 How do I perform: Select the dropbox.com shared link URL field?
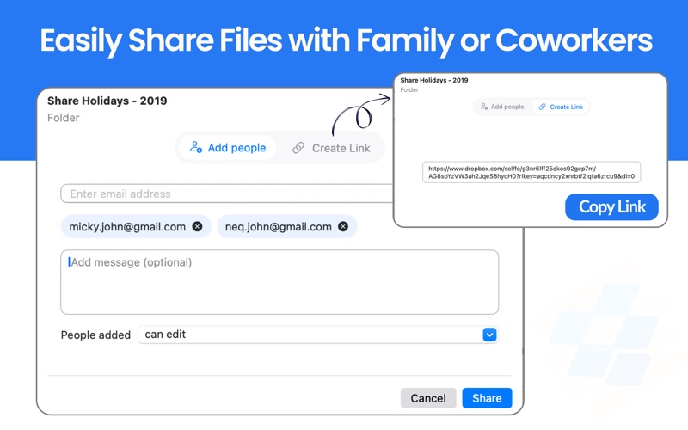pos(531,173)
